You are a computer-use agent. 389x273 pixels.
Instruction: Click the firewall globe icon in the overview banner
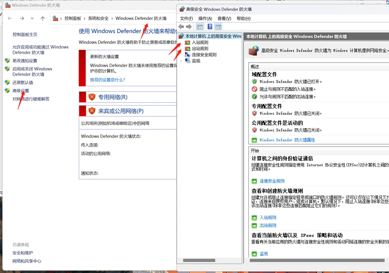click(x=254, y=51)
